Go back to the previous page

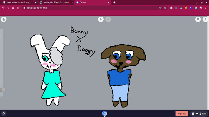pos(3,8)
